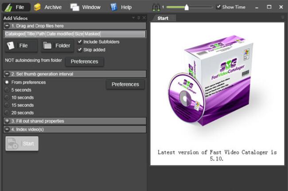Sort by the Cataloged column header
Viewport: 288px width, 191px height.
15,34
